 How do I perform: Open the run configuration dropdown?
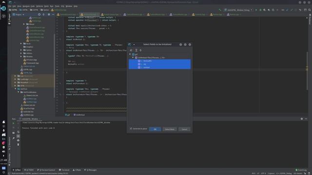tap(238, 10)
